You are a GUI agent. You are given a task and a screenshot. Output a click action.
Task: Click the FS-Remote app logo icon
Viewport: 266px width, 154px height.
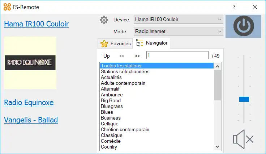coord(7,7)
